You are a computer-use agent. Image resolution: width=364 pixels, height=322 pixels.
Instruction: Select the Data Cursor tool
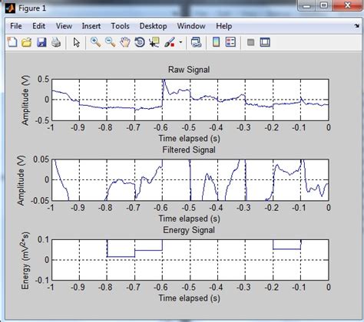coord(154,42)
